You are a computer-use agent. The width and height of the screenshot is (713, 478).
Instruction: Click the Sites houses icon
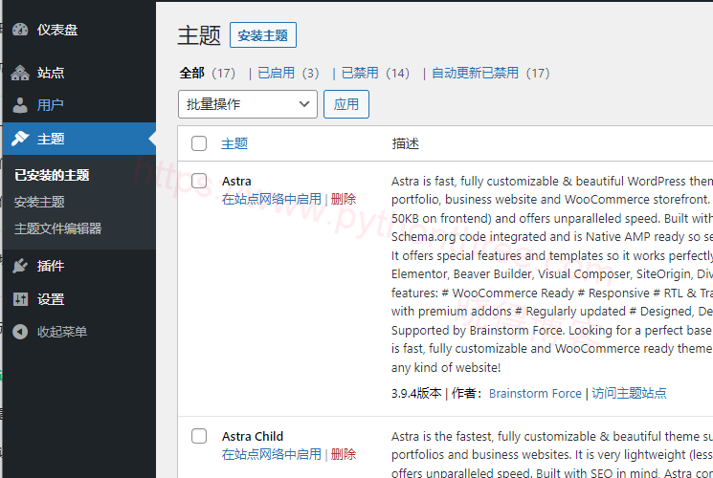(20, 73)
